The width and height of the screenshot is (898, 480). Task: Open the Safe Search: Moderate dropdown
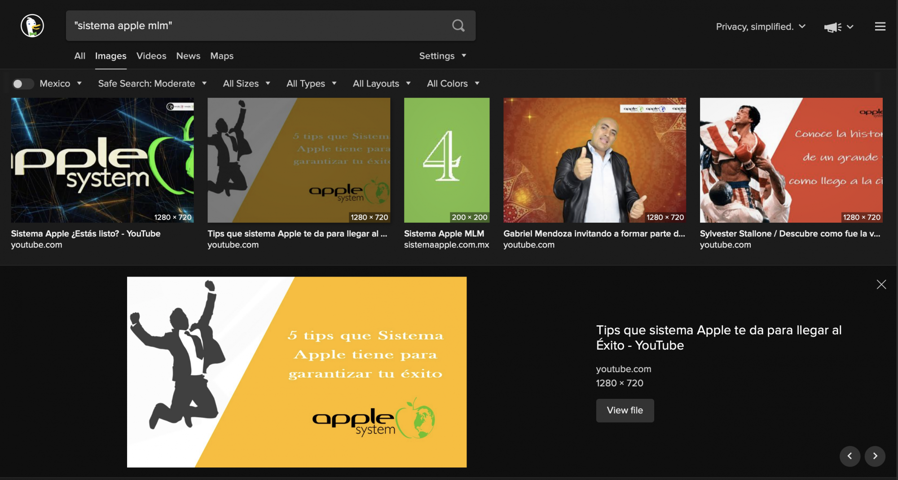coord(153,84)
